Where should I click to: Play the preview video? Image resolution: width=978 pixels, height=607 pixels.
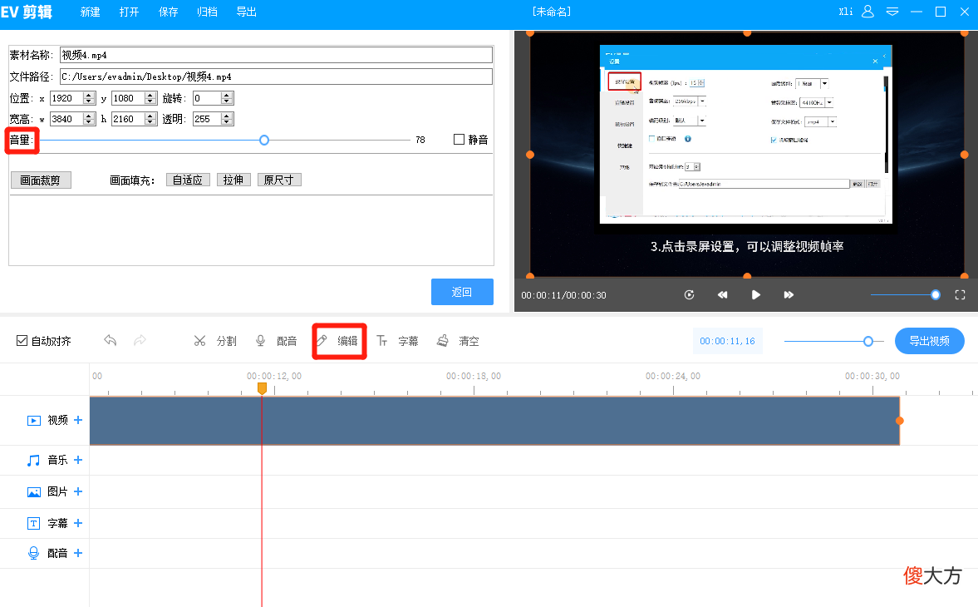click(x=755, y=295)
